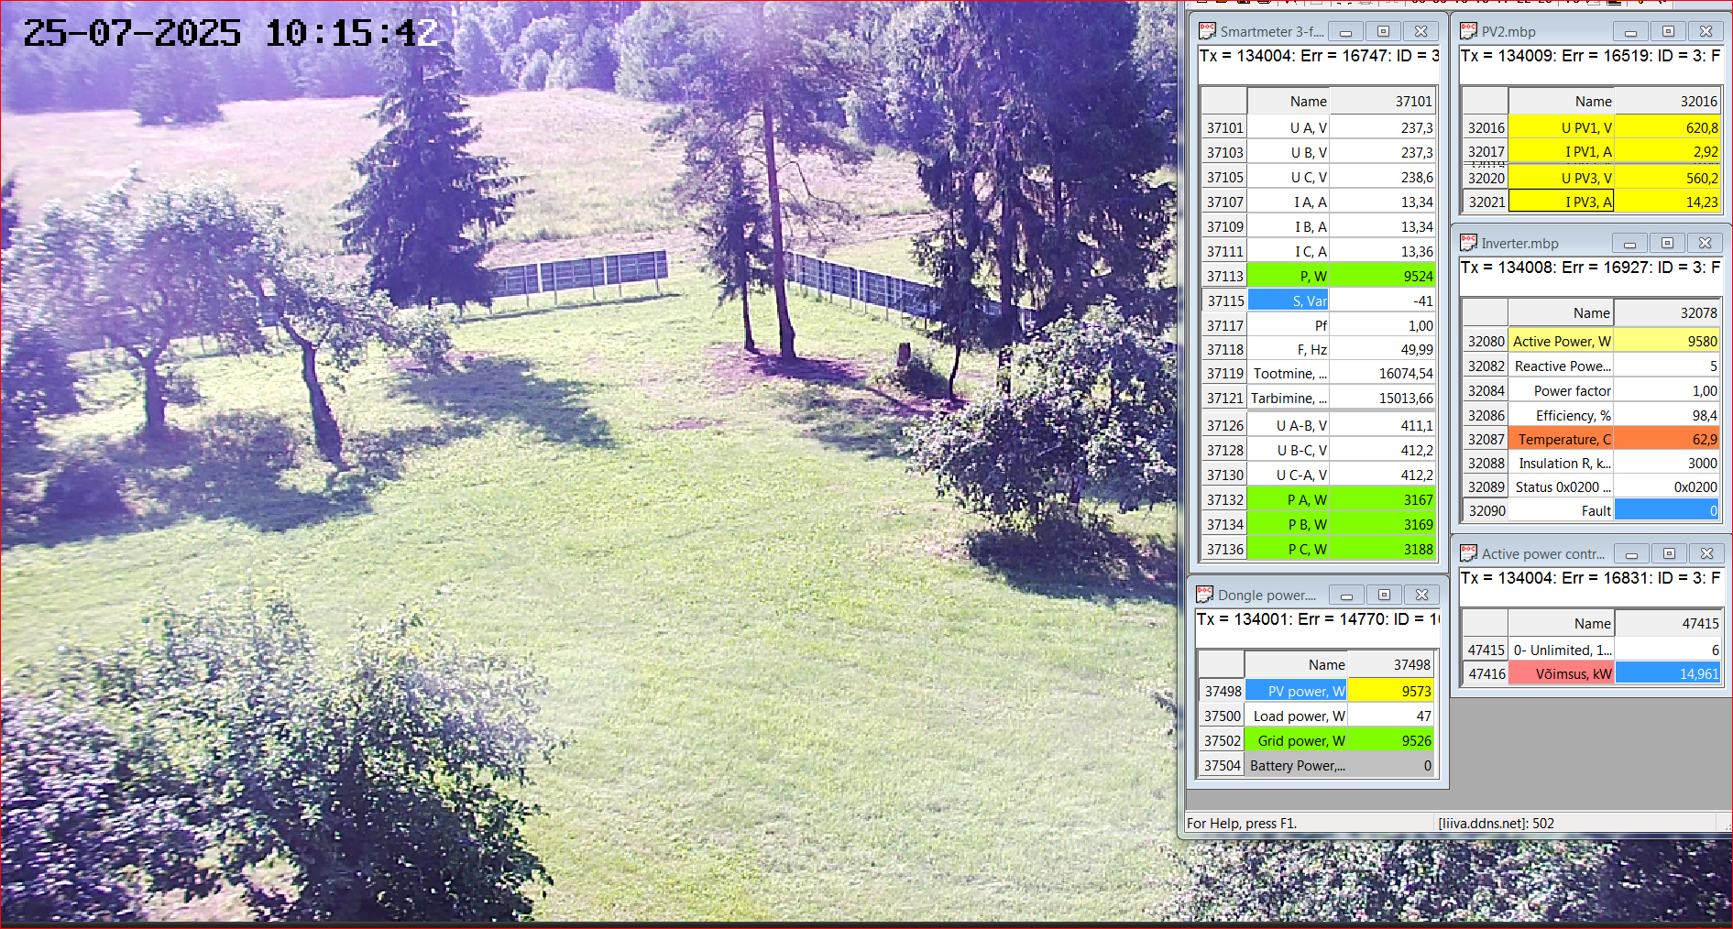The height and width of the screenshot is (929, 1733).
Task: Click the PV2.mbp window document icon
Action: pos(1468,31)
